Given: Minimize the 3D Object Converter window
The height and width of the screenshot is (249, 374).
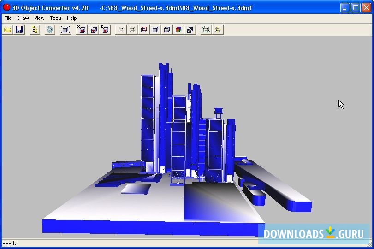Looking at the screenshot, I should pos(344,8).
